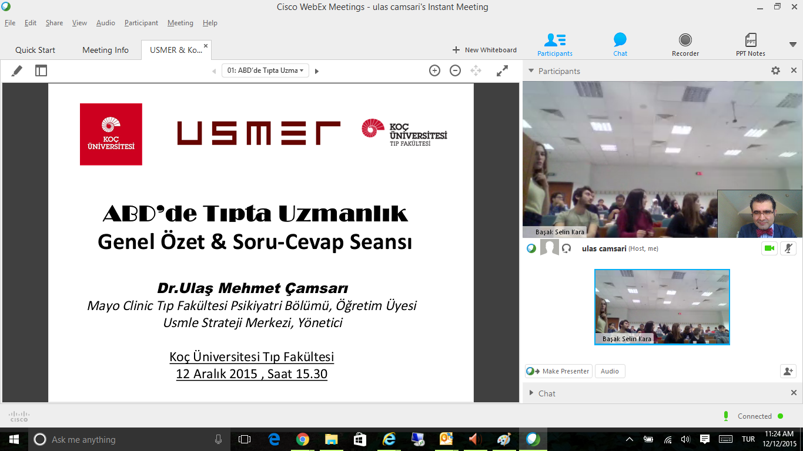Open the Windows Start menu
803x451 pixels.
pos(14,439)
